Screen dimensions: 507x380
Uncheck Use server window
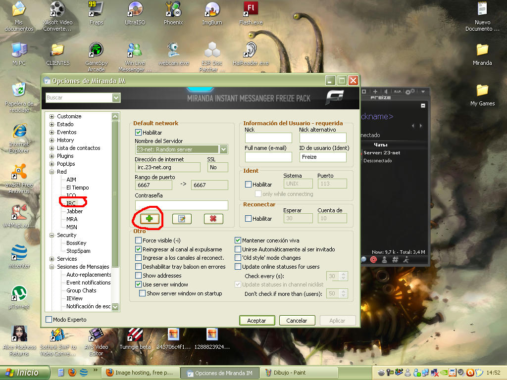coord(139,285)
